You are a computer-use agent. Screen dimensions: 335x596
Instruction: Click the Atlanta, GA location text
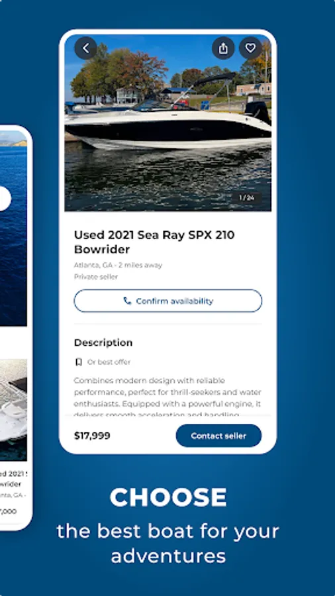pos(118,266)
